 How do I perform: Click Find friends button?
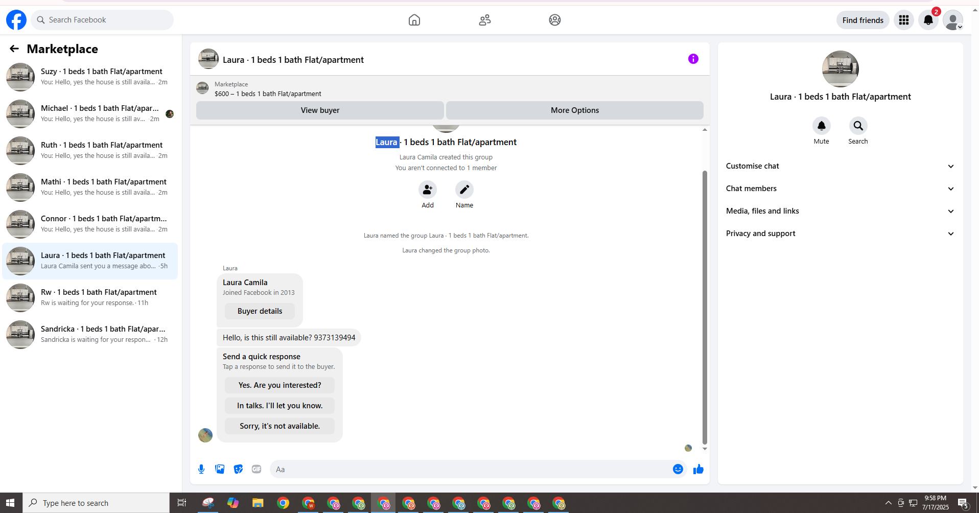tap(863, 20)
